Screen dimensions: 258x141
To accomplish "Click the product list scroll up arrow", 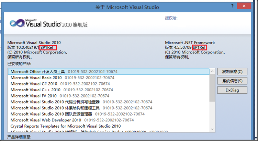I will pos(212,71).
